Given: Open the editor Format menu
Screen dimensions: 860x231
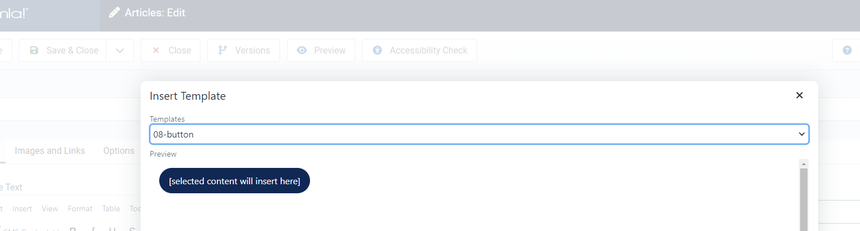Looking at the screenshot, I should point(80,208).
